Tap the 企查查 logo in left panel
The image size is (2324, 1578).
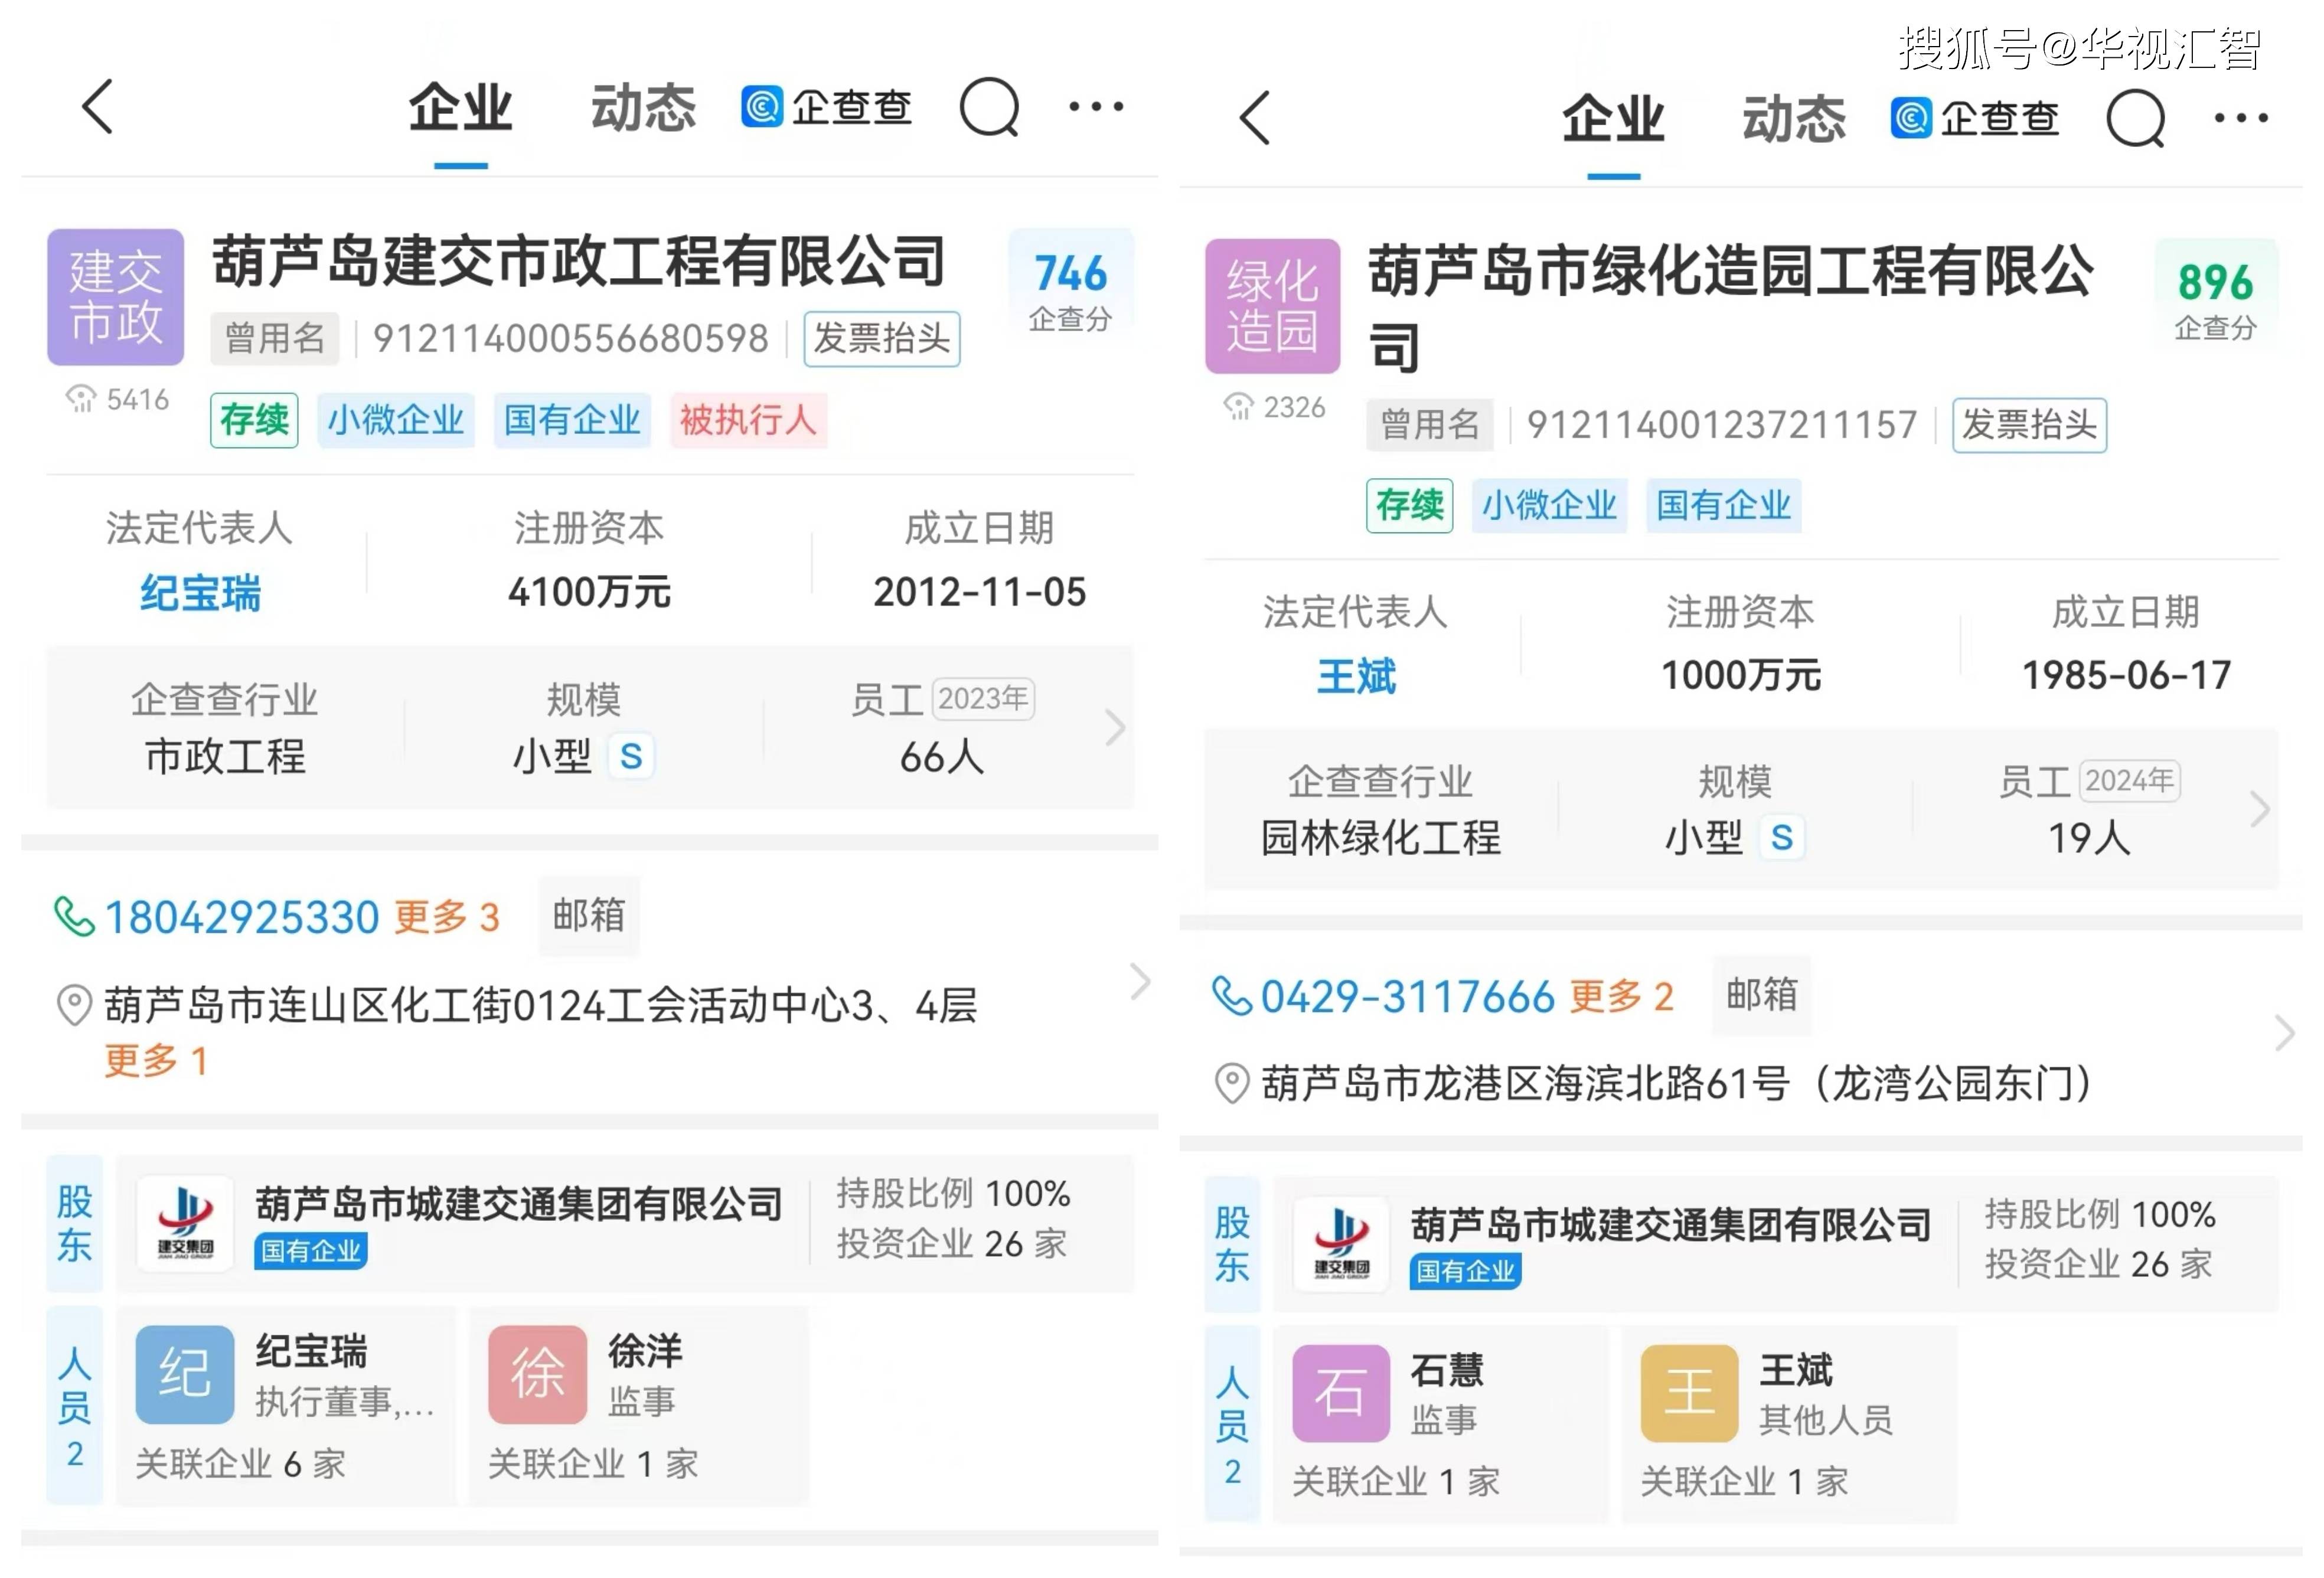(x=826, y=106)
